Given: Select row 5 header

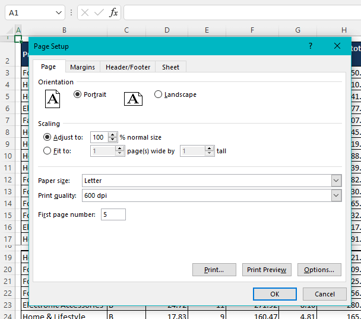Looking at the screenshot, I should [x=7, y=96].
